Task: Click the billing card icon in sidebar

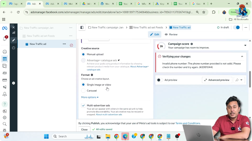Action: [5, 80]
